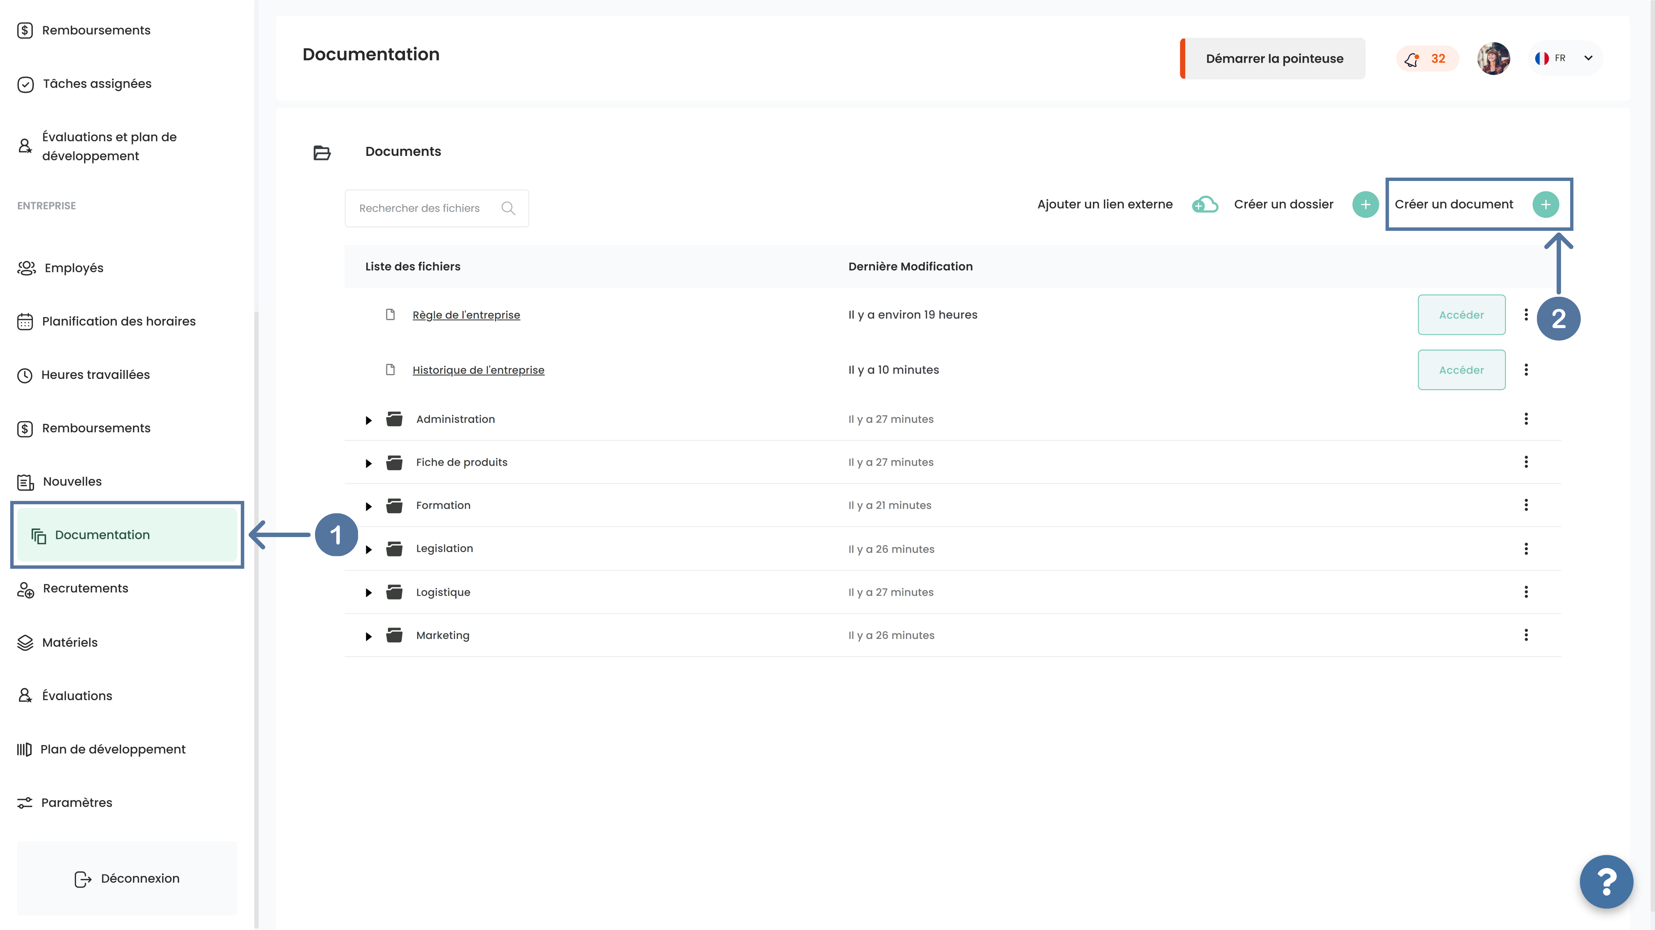The width and height of the screenshot is (1655, 930).
Task: Click the Tâches assignées checkmark icon
Action: 26,85
